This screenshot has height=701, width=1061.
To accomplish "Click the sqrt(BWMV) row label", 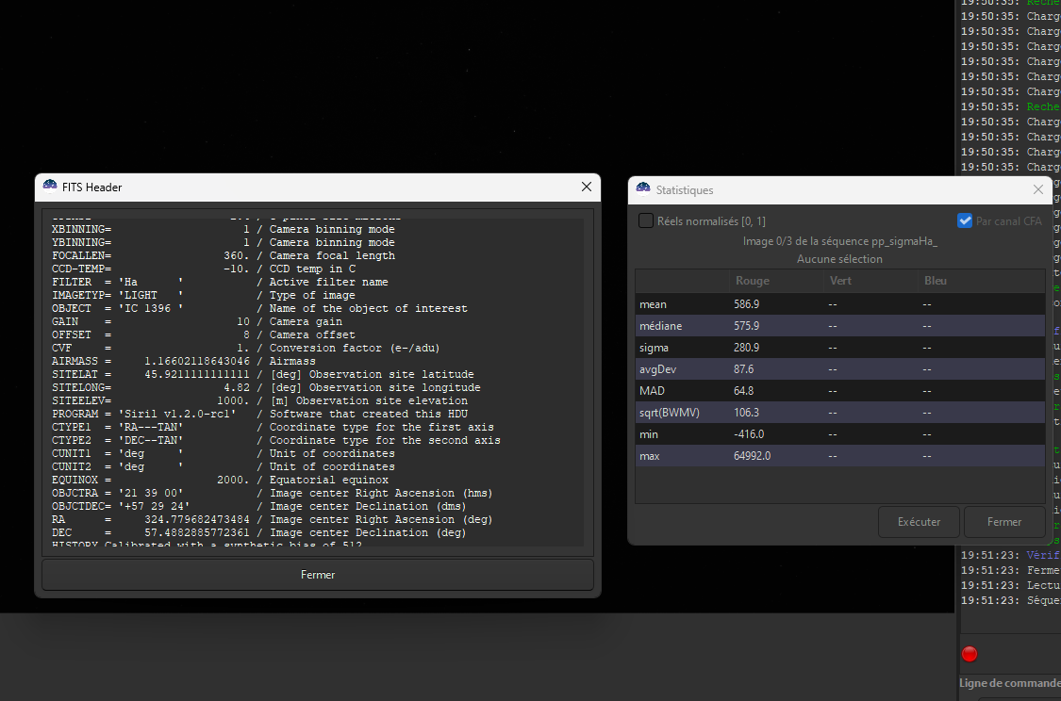I will (x=670, y=413).
